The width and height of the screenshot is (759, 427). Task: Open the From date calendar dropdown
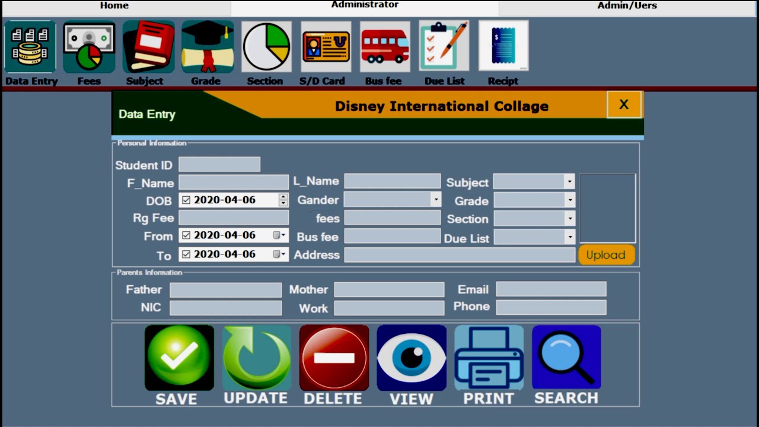coord(279,235)
